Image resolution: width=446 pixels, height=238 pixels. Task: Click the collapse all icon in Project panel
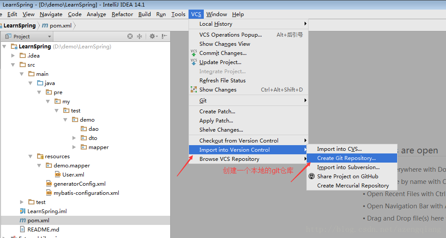(139, 36)
